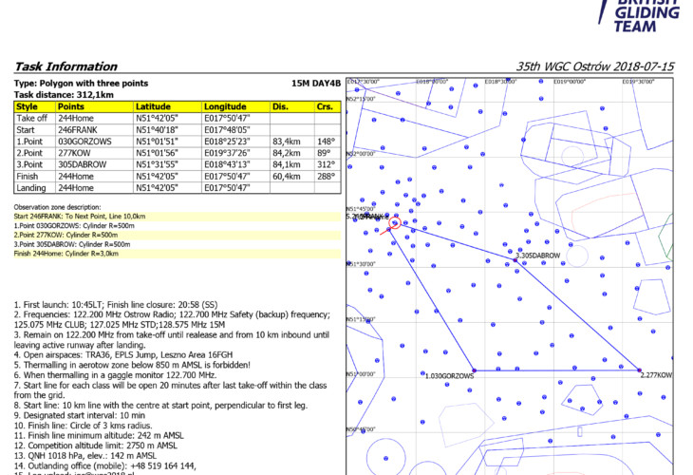Select the Latitude column header
693x475 pixels.
(166, 107)
